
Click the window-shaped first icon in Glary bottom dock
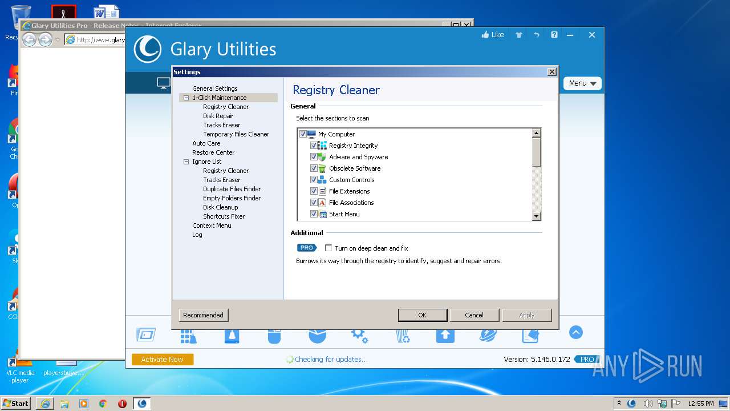click(146, 335)
